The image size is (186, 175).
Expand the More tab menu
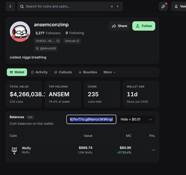pos(109,72)
